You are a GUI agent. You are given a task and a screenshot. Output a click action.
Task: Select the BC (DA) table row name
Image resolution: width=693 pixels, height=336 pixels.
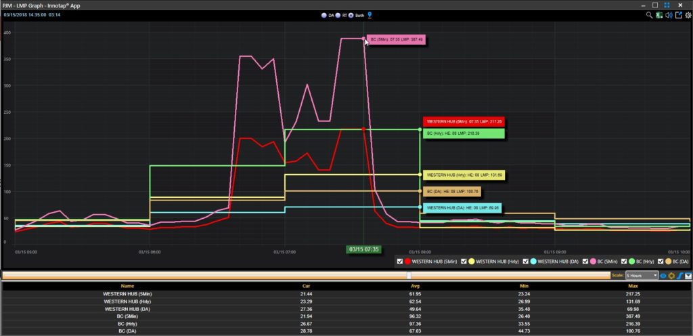point(127,331)
